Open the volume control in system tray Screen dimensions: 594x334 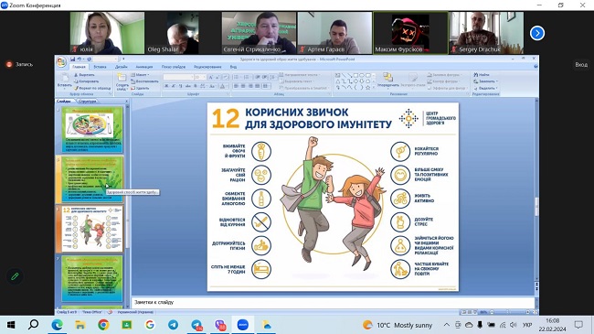point(514,325)
